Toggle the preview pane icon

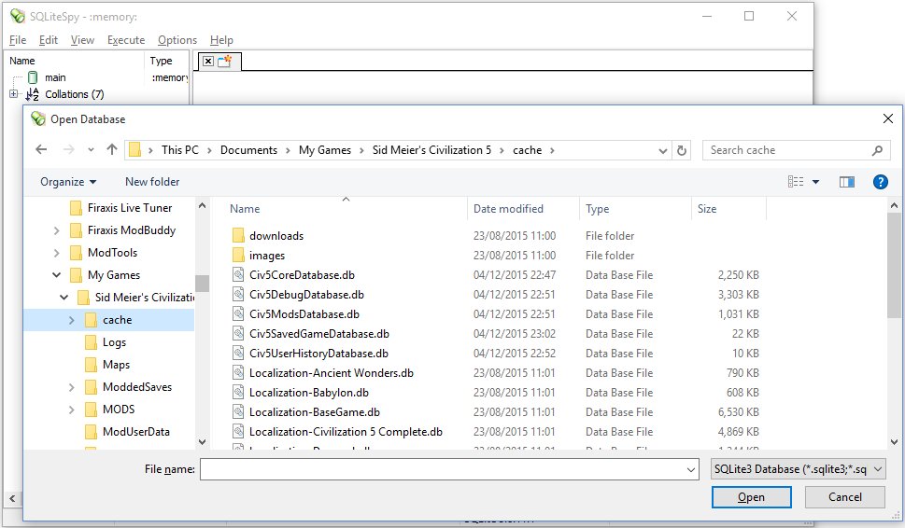pos(847,182)
